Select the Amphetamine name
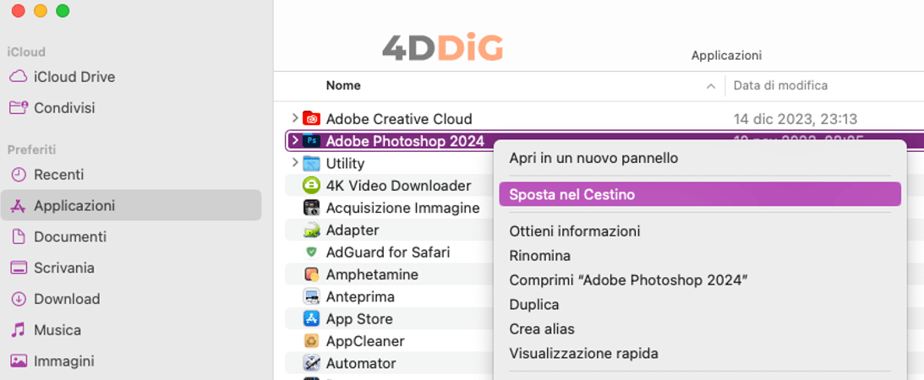The image size is (924, 380). (x=372, y=274)
